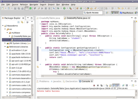Switch to the Problems tab
This screenshot has height=99, width=138.
[43, 81]
